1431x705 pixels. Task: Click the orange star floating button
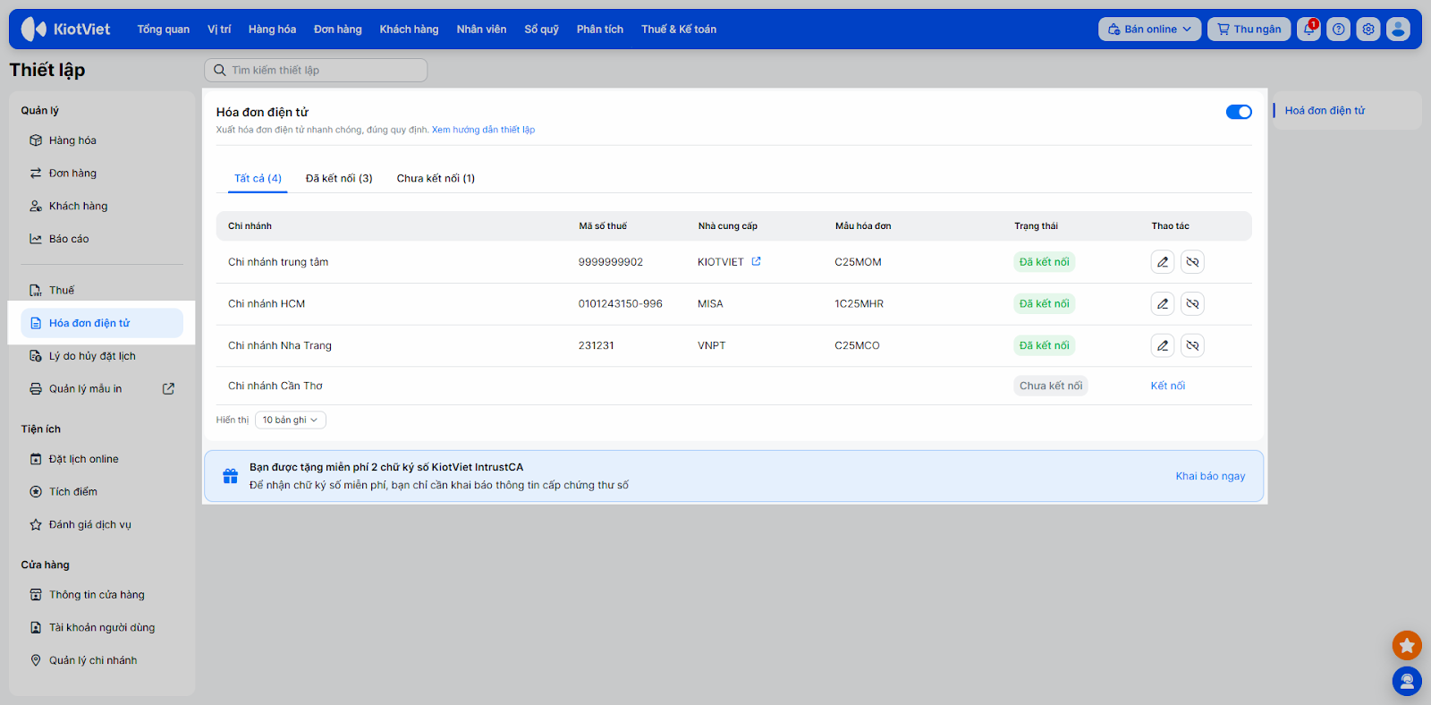1406,645
